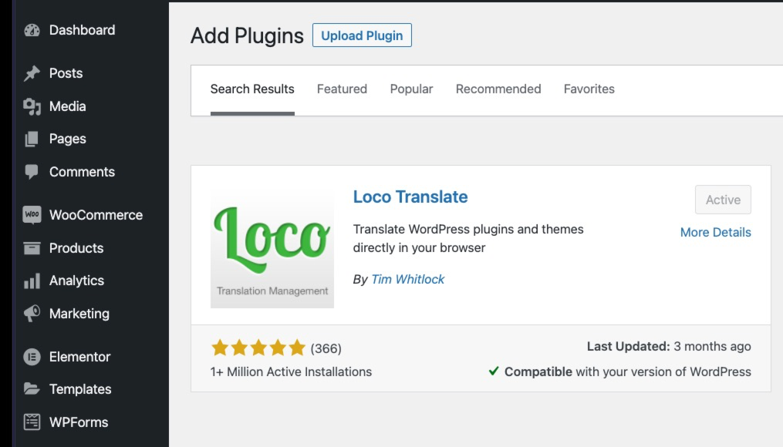Click the Posts pushpin icon
Image resolution: width=783 pixels, height=447 pixels.
(32, 73)
